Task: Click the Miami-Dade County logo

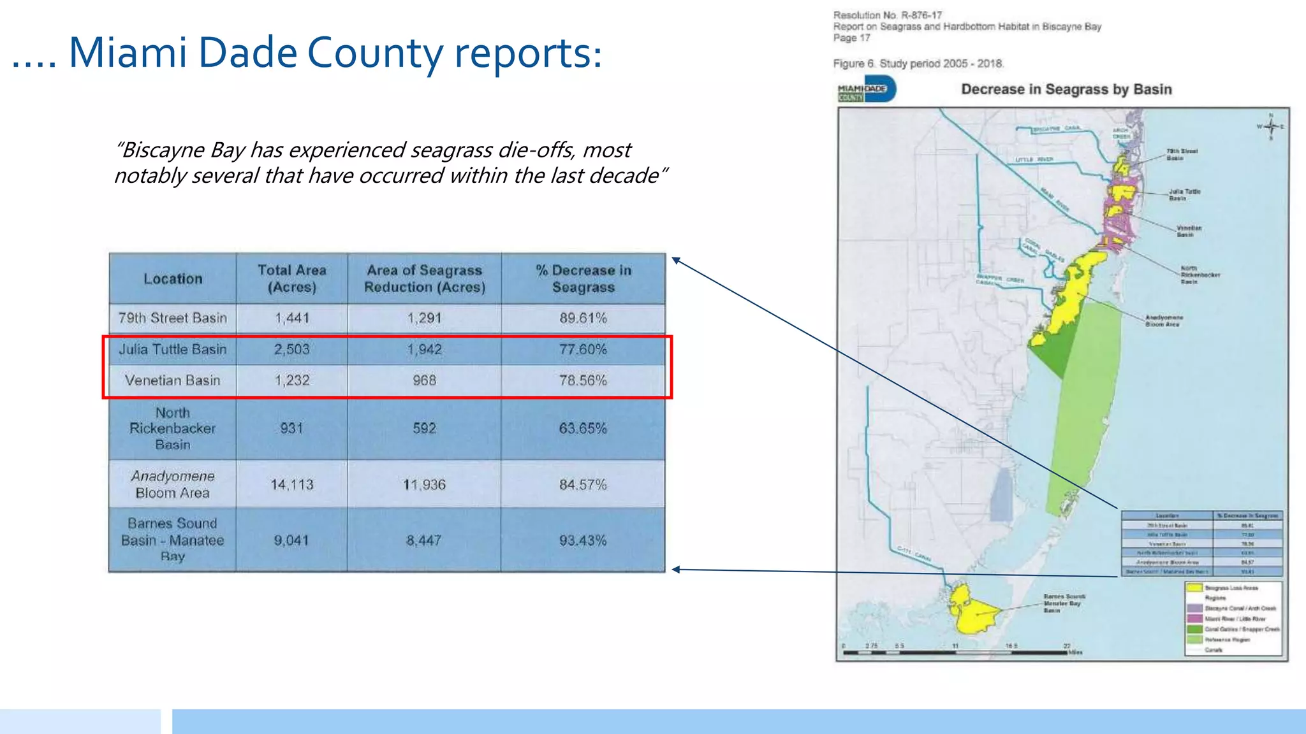Action: (867, 90)
